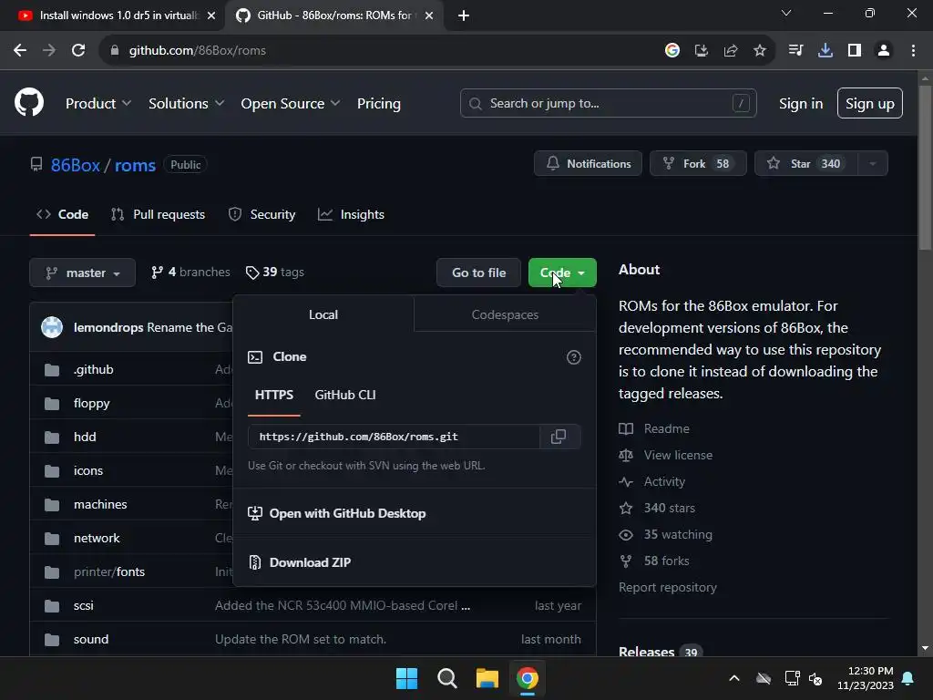Viewport: 933px width, 700px height.
Task: Click the Notifications button
Action: (x=588, y=164)
